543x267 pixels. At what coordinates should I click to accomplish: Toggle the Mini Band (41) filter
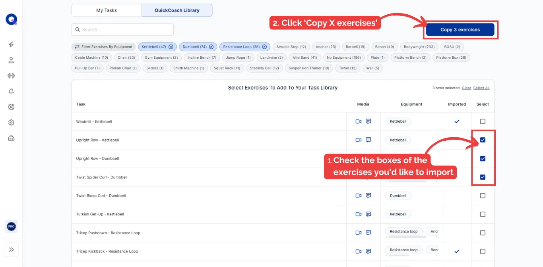click(305, 58)
